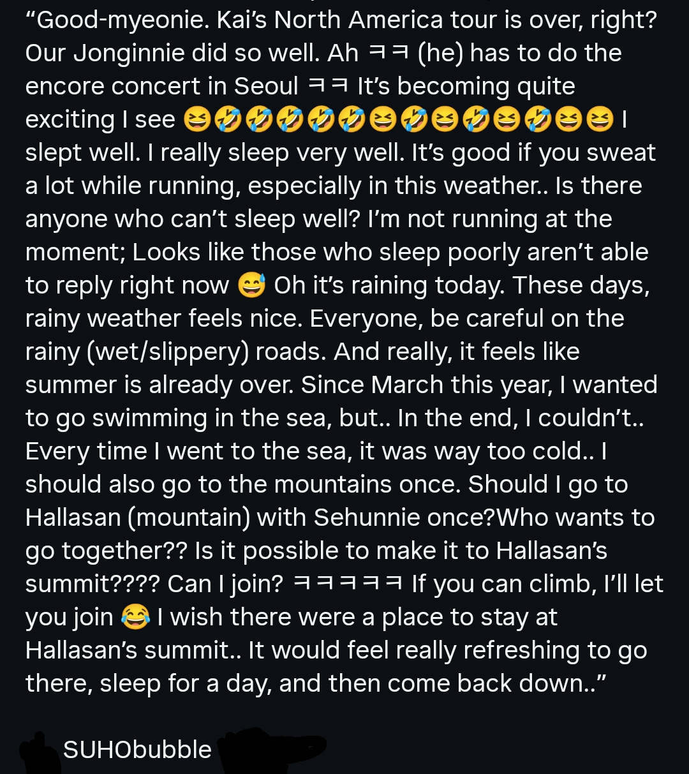Open the SUHObubble tag

137,750
